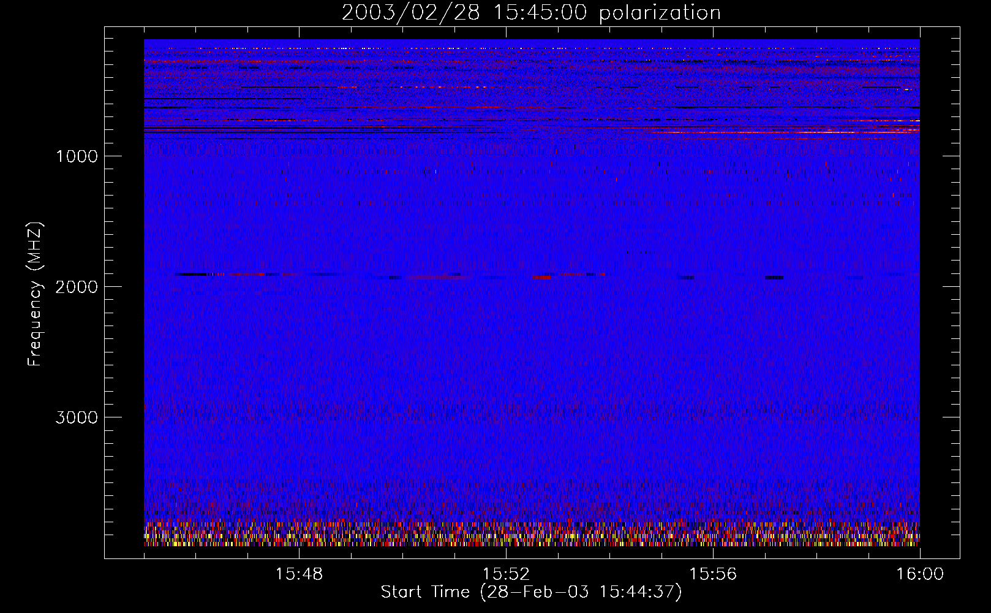Click the 1000 frequency tick label
The image size is (991, 613).
click(x=77, y=156)
